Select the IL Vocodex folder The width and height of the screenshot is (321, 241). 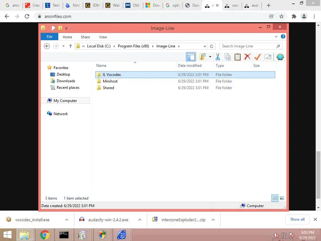(185, 75)
